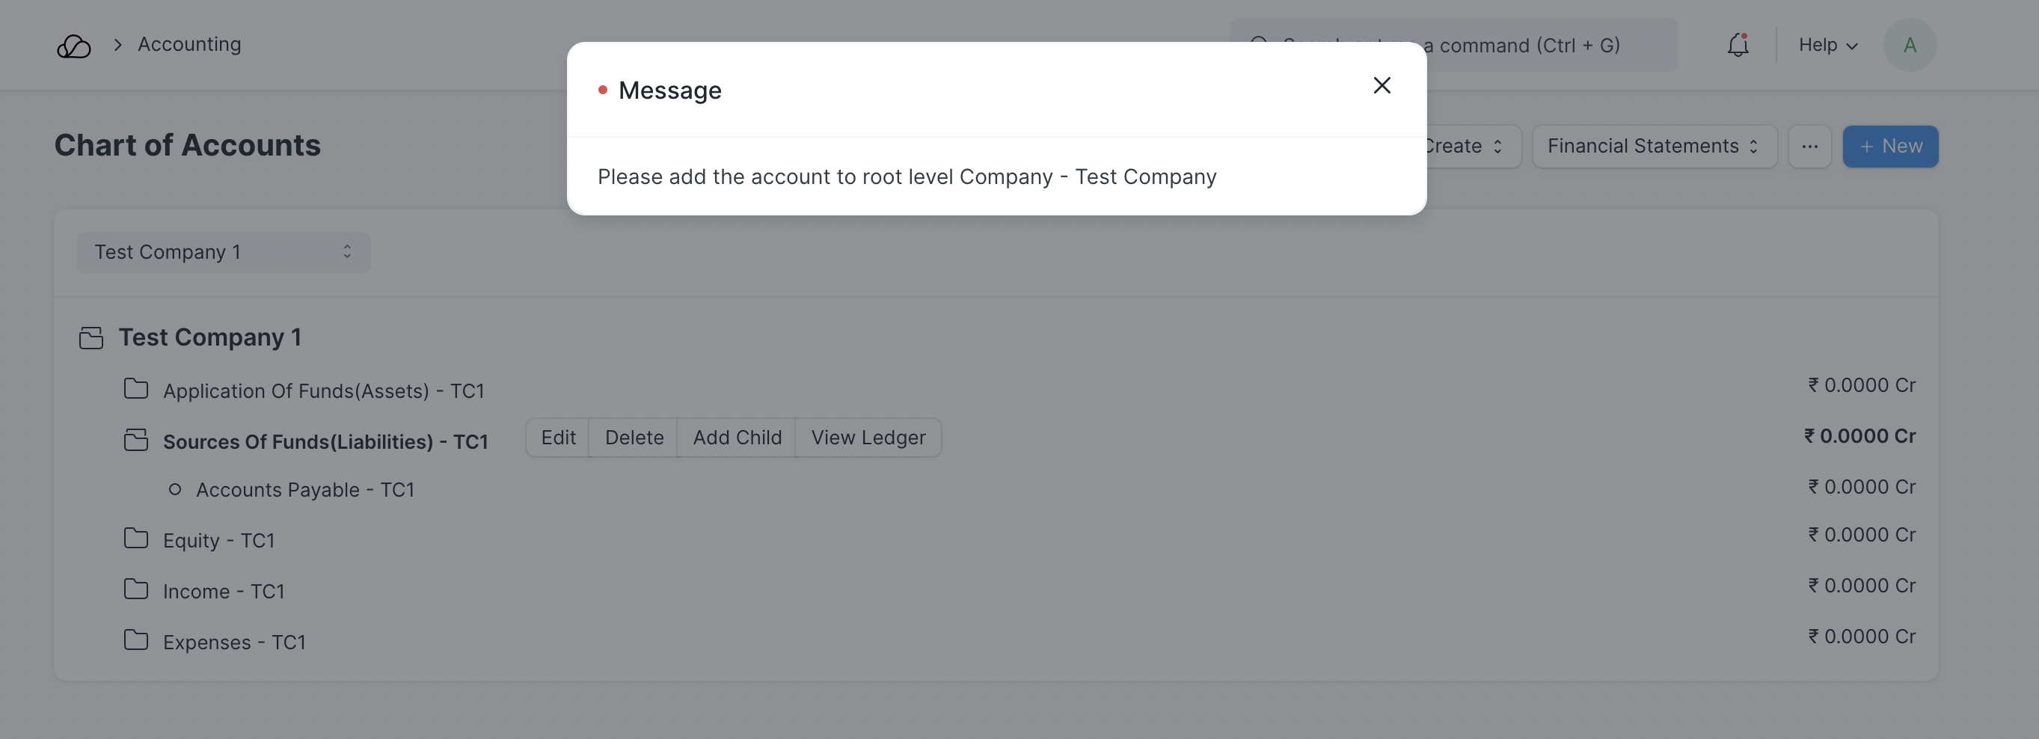Choose Add Child for Sources Of Funds
The height and width of the screenshot is (739, 2039).
click(x=737, y=438)
